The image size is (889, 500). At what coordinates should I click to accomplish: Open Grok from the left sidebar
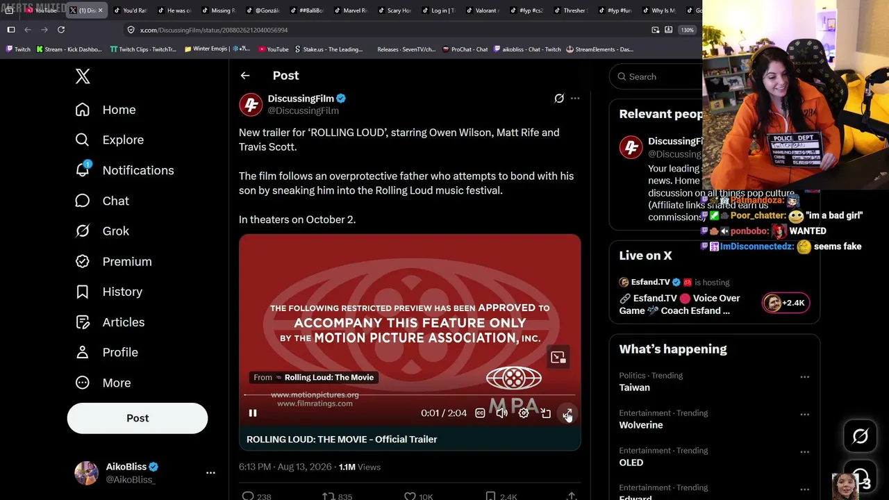pos(102,231)
